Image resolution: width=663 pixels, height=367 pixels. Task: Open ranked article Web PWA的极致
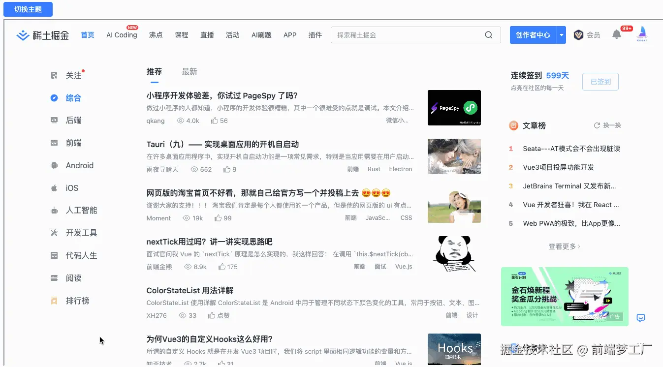(571, 223)
